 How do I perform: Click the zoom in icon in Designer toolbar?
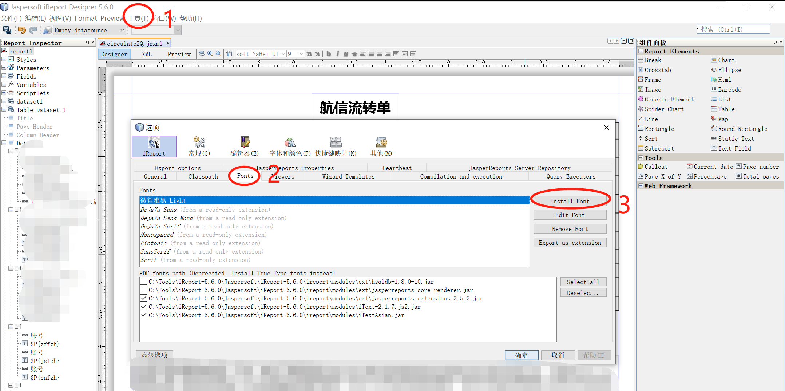click(x=210, y=54)
